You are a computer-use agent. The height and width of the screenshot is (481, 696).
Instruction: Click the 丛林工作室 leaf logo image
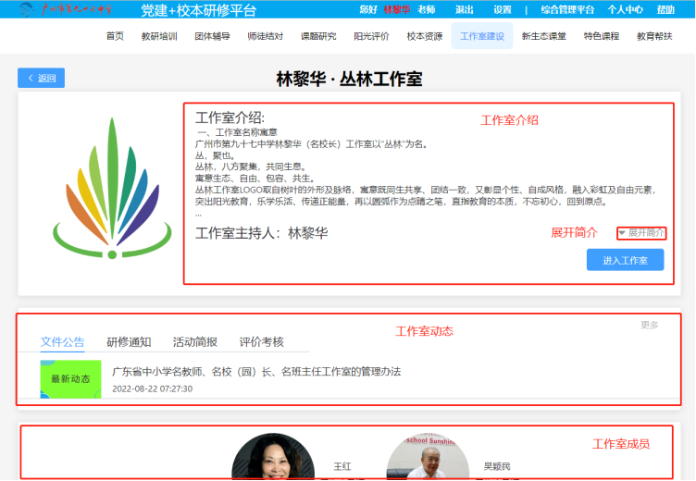pyautogui.click(x=112, y=188)
